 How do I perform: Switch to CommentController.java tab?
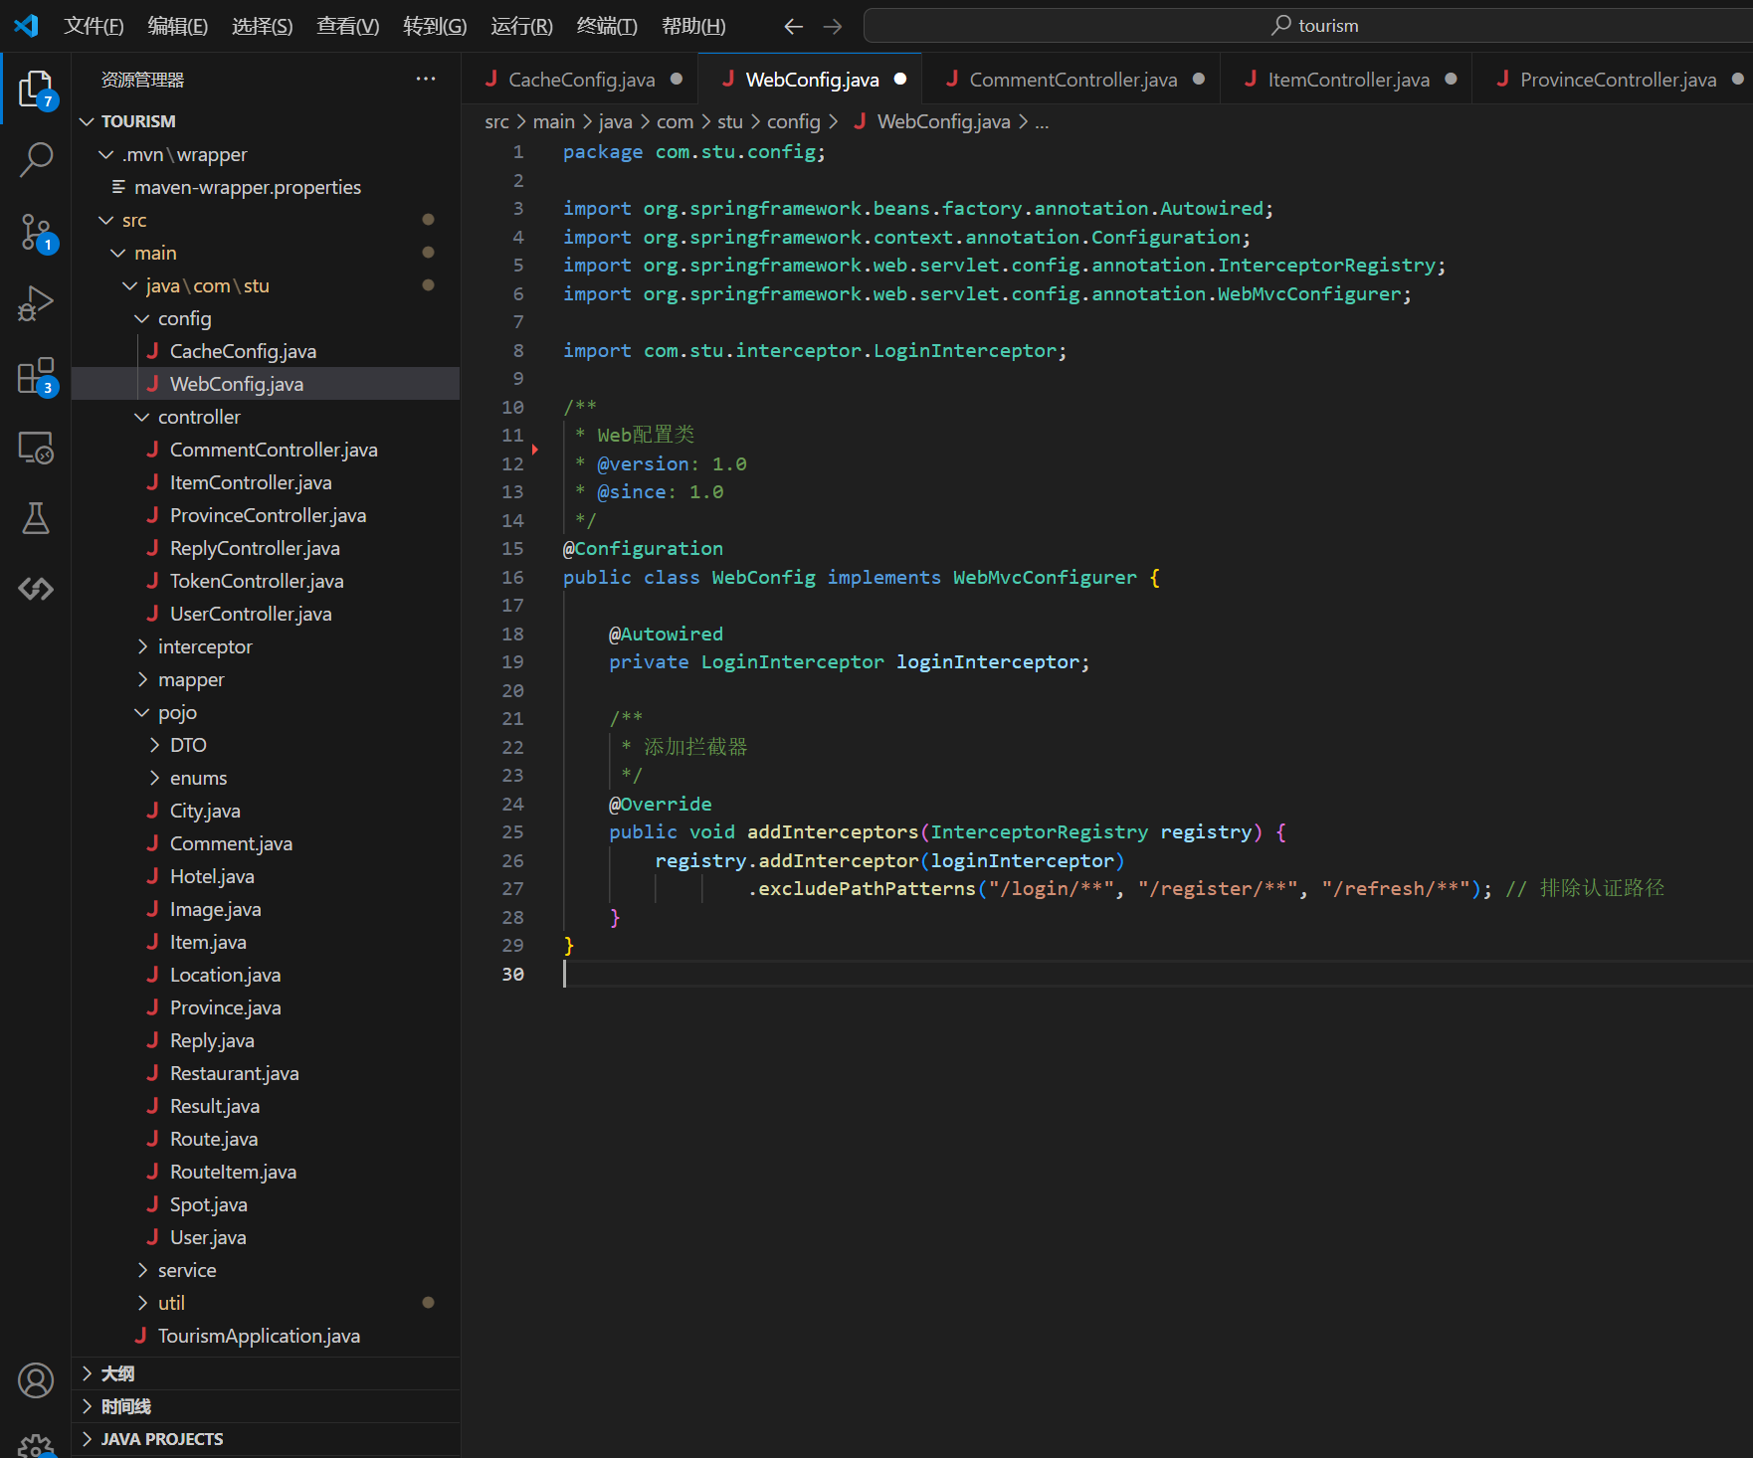click(x=1072, y=80)
